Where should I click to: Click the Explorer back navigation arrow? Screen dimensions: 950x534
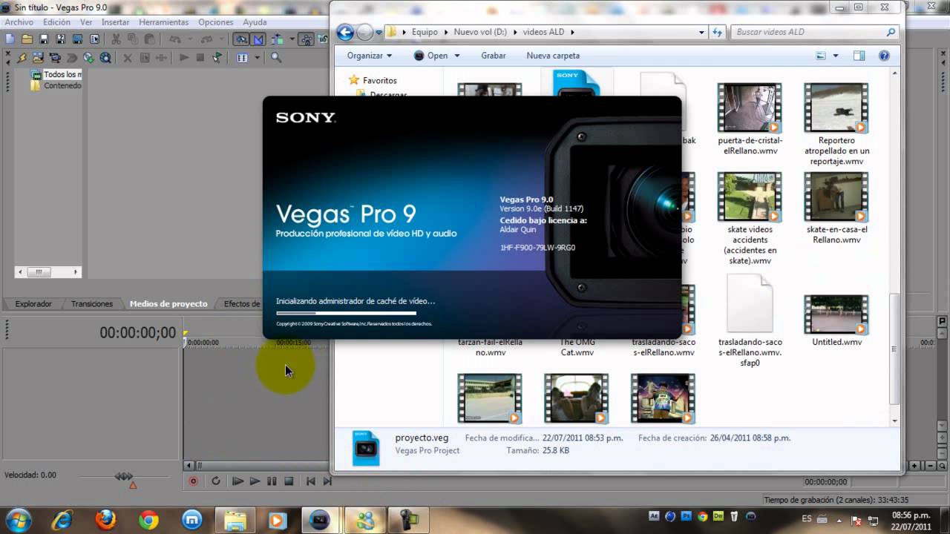[345, 32]
